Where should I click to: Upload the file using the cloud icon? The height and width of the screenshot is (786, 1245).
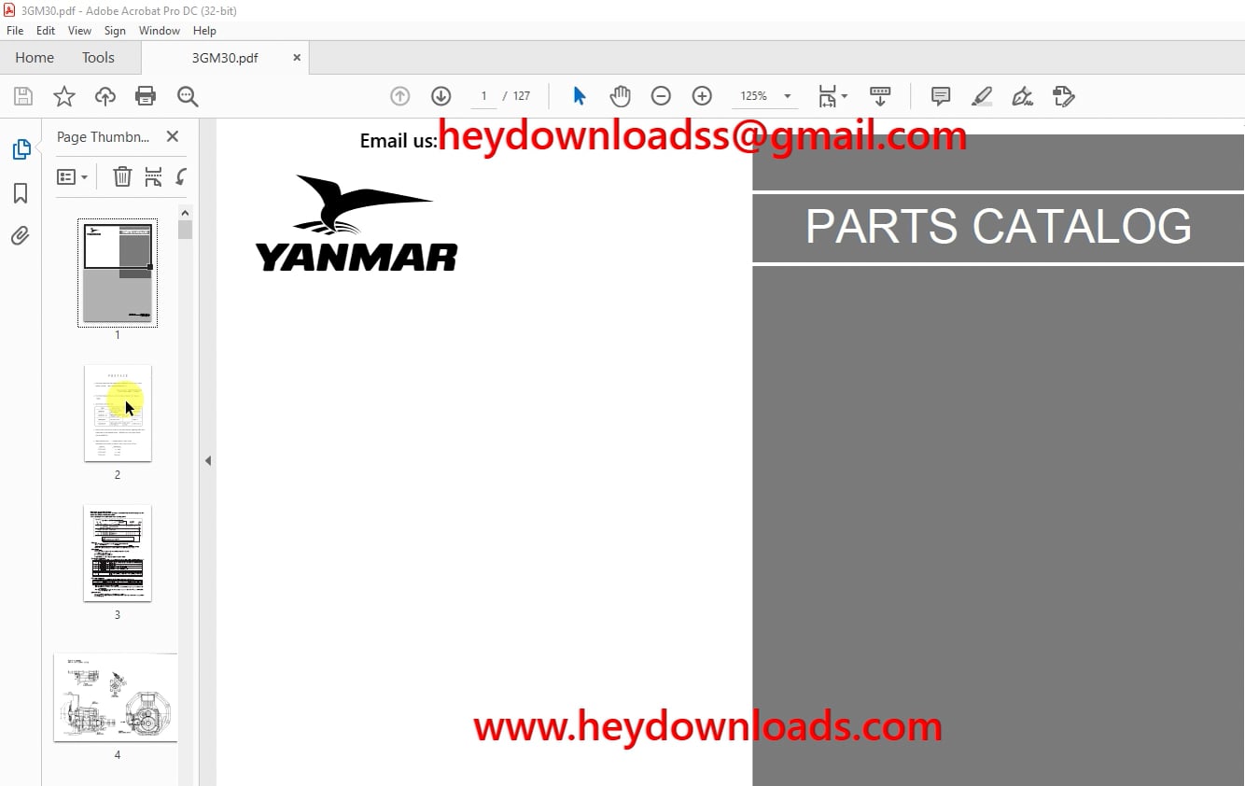tap(105, 96)
